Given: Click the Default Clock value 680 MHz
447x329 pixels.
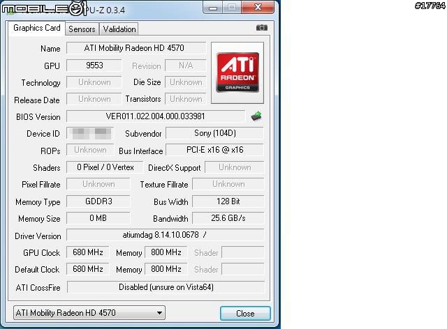Looking at the screenshot, I should pos(88,269).
